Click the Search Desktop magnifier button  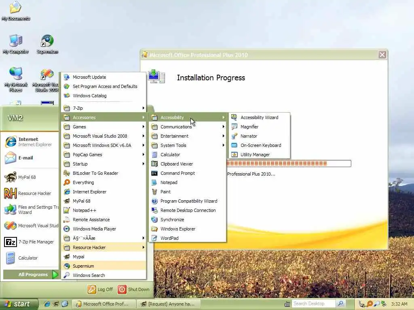tap(340, 304)
